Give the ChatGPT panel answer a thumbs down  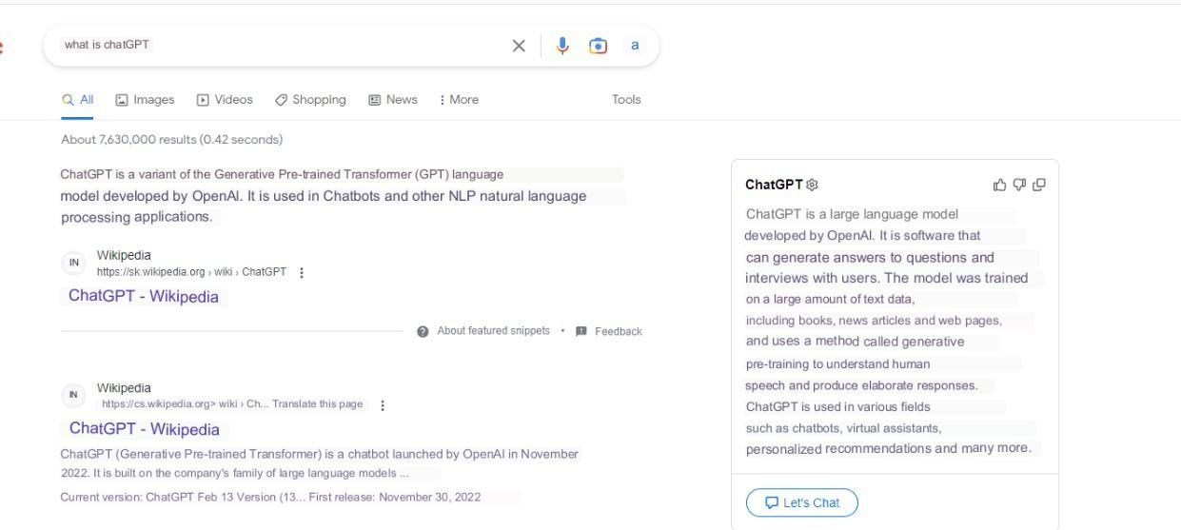pos(1019,185)
